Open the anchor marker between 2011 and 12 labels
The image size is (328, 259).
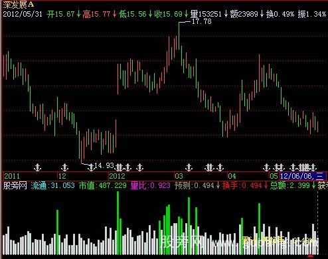click(38, 167)
